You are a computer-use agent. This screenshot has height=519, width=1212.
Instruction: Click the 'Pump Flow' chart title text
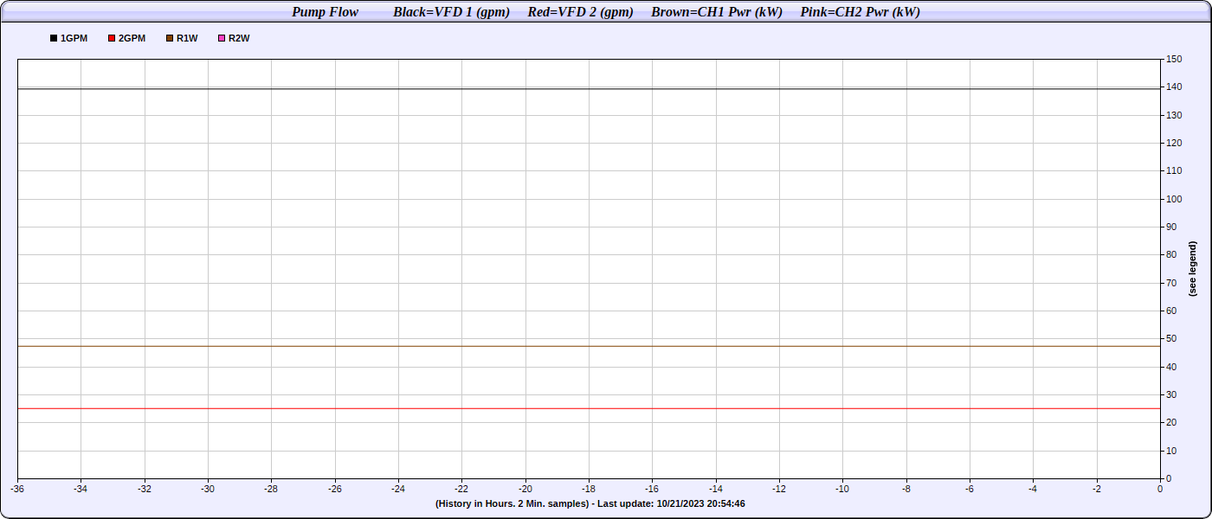pos(326,12)
